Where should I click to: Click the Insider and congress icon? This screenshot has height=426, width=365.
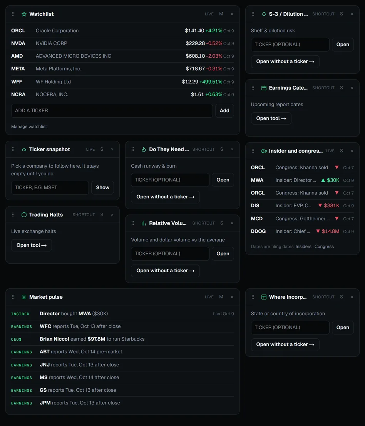tap(264, 151)
